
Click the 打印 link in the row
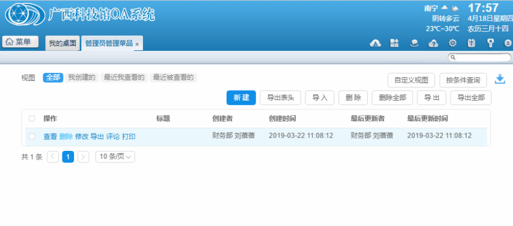[x=128, y=137]
